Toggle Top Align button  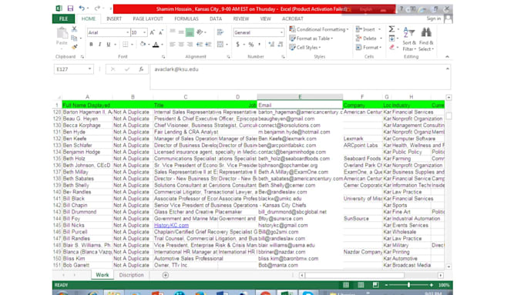pos(173,32)
